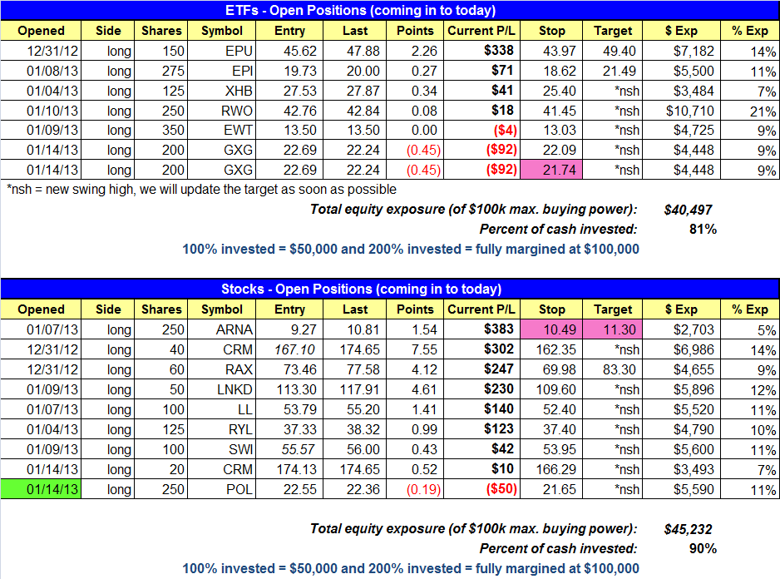Viewport: 780px width, 579px height.
Task: Select EPU symbol cell in ETFs table
Action: coord(222,51)
